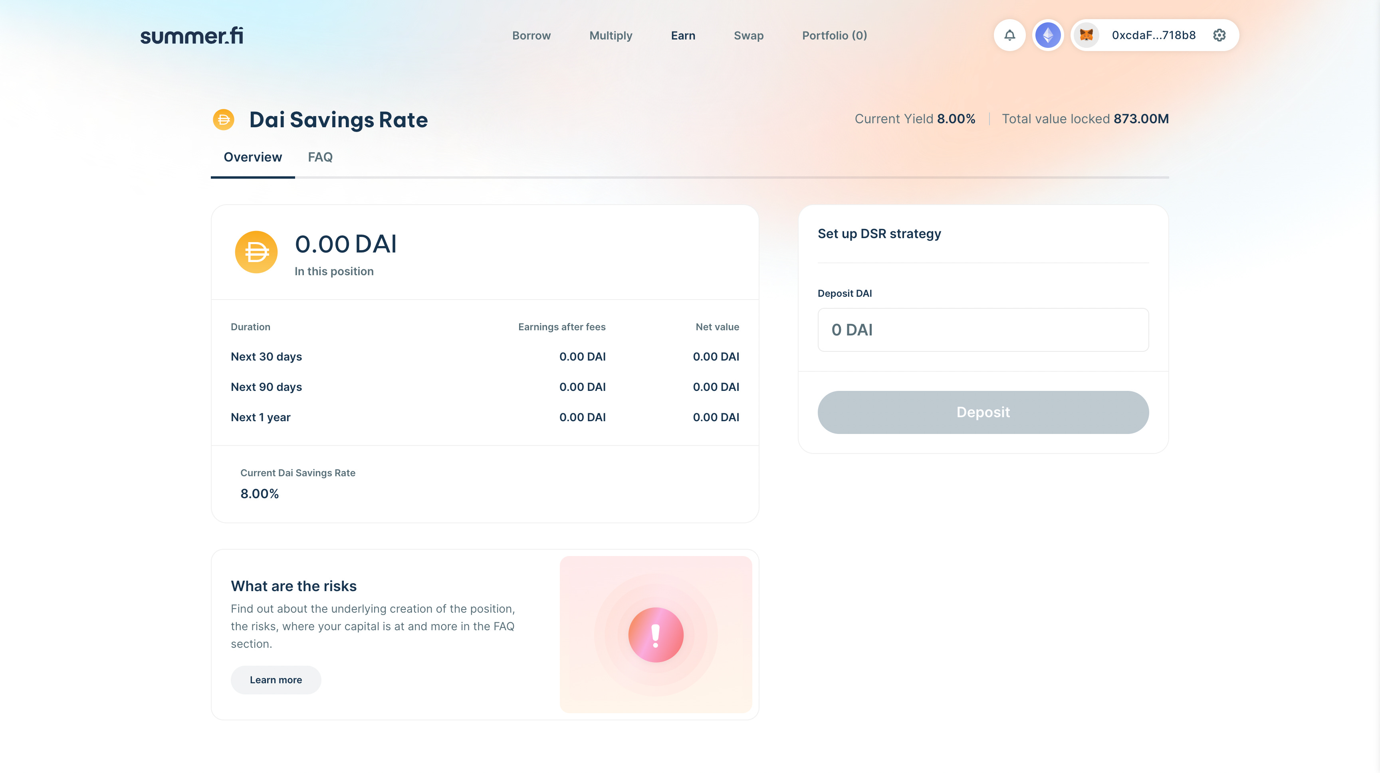Click the Deposit DAI field label
Viewport: 1380px width, 773px height.
(844, 293)
